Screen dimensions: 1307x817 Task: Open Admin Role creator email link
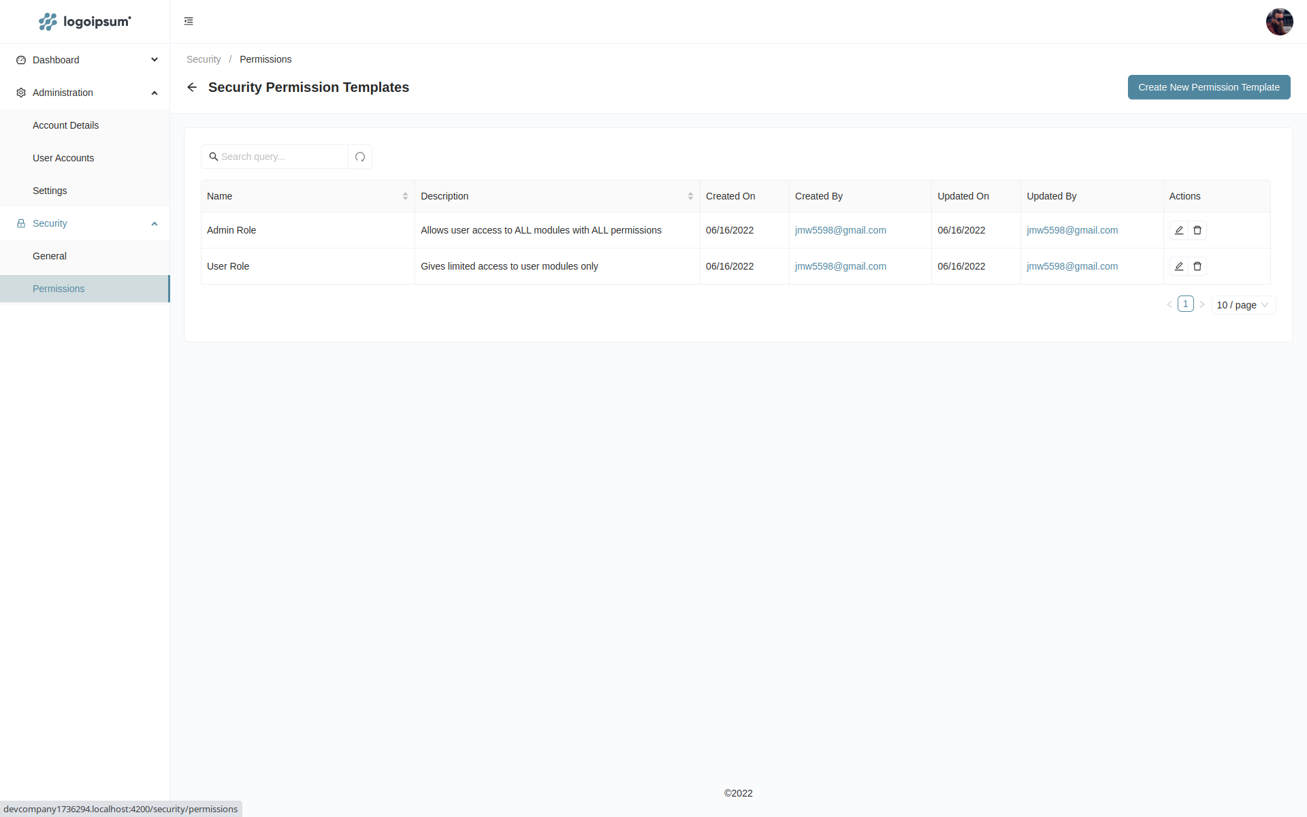pos(840,230)
